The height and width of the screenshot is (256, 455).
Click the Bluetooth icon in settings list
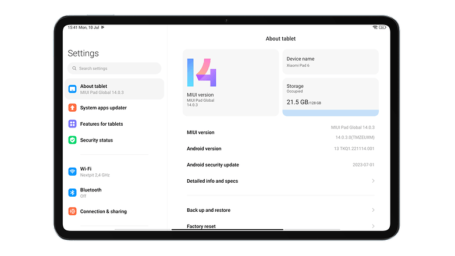tap(72, 193)
